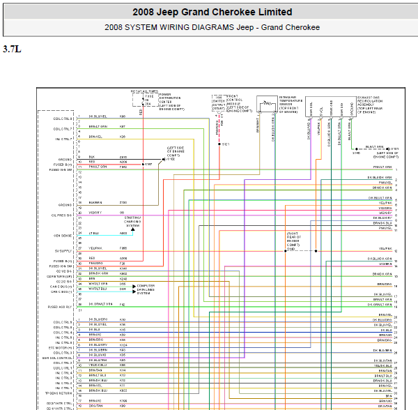Click the WHT/LT GRN wire label
Screen dimensions: 418x410
coord(98,284)
